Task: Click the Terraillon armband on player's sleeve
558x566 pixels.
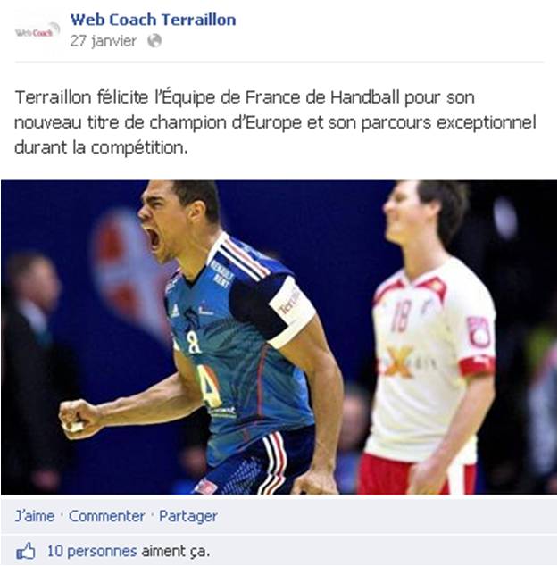Action: (x=291, y=311)
